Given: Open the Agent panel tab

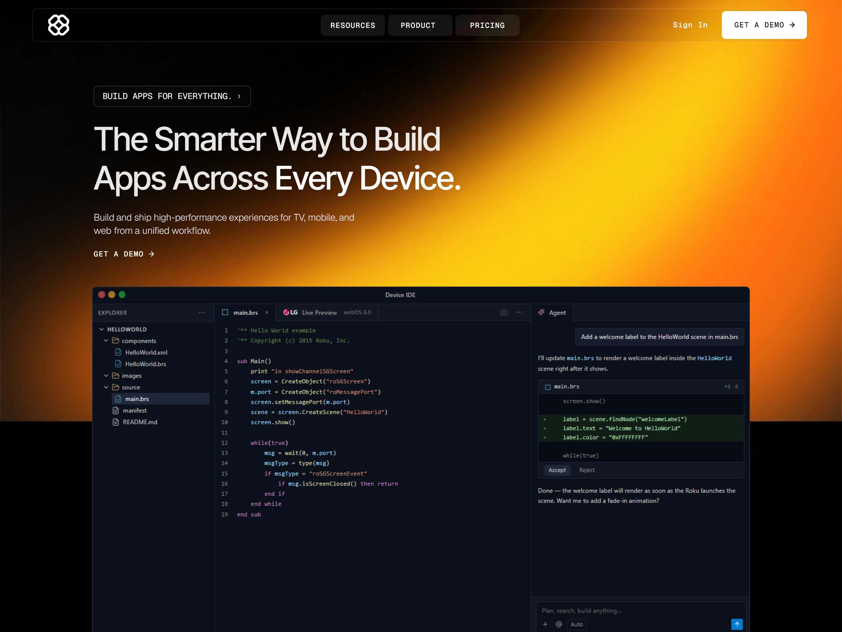Looking at the screenshot, I should pyautogui.click(x=552, y=312).
